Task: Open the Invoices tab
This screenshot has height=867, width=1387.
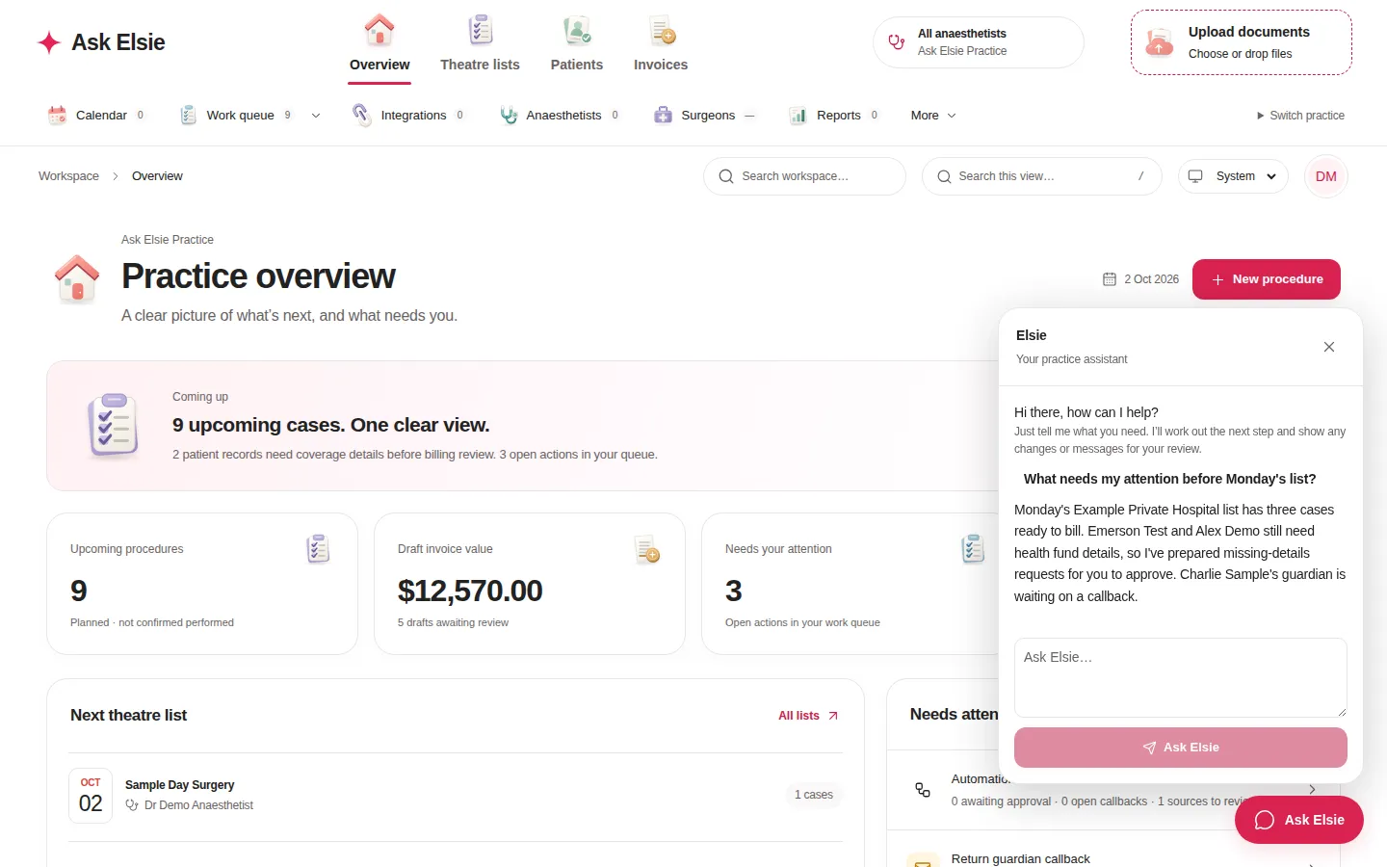Action: pos(661,44)
